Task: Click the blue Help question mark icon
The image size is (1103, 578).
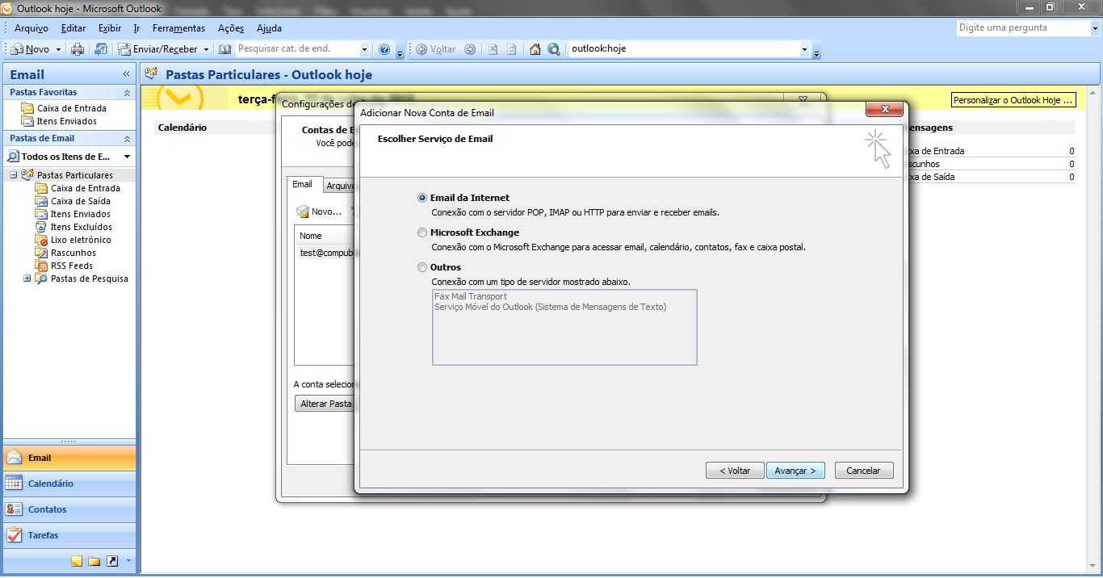Action: (x=384, y=49)
